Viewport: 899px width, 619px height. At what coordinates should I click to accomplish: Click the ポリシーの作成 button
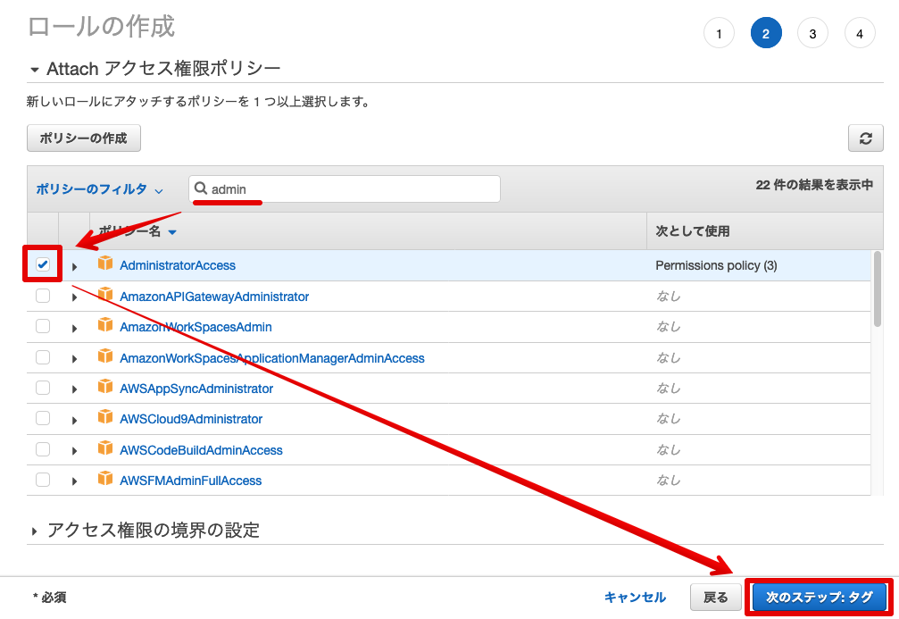83,138
